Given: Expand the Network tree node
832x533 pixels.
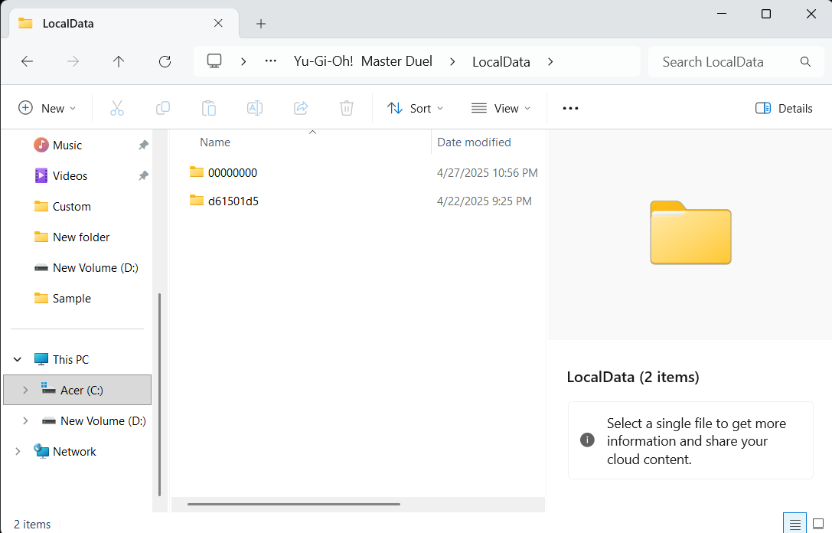Looking at the screenshot, I should pos(18,451).
